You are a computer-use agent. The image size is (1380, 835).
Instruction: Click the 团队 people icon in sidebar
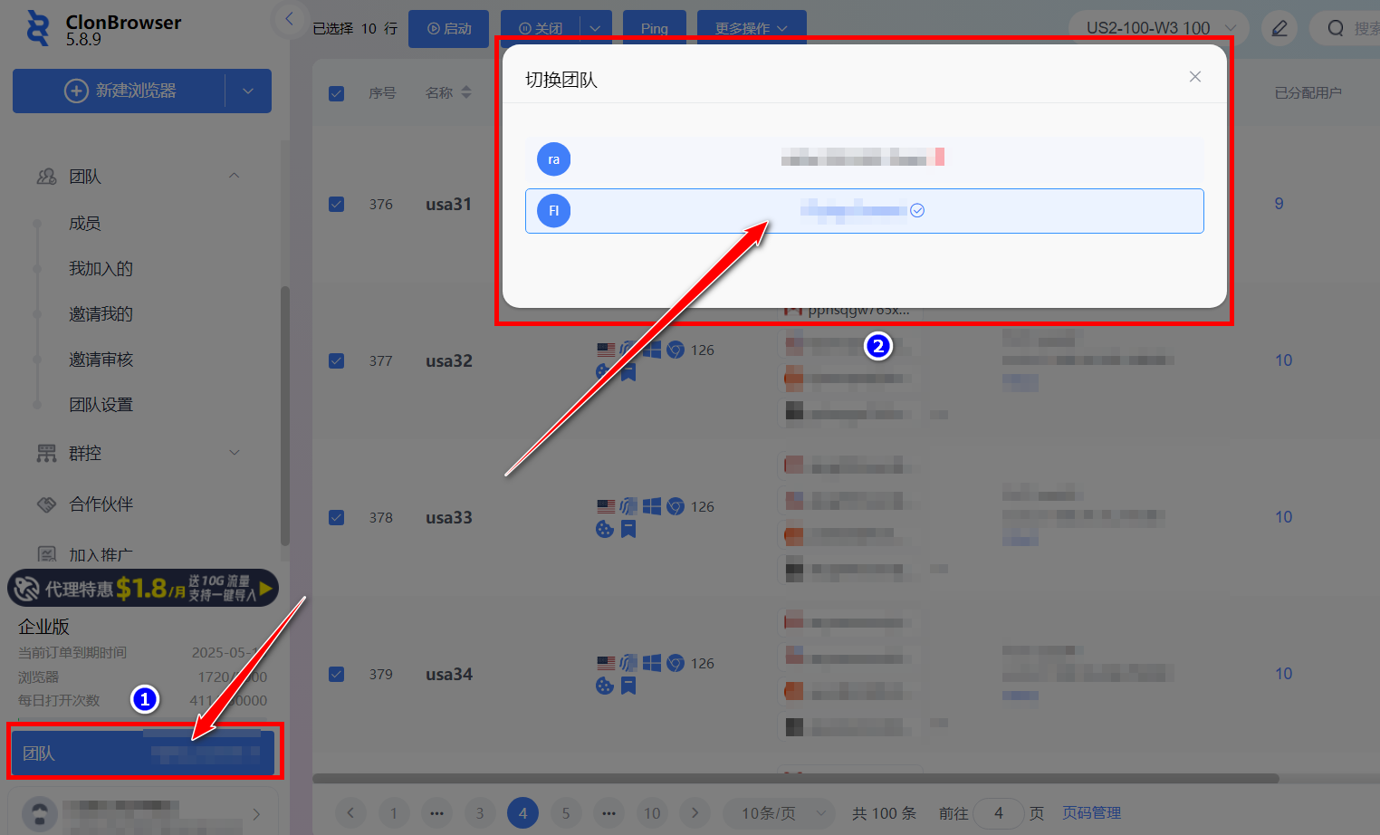[46, 177]
